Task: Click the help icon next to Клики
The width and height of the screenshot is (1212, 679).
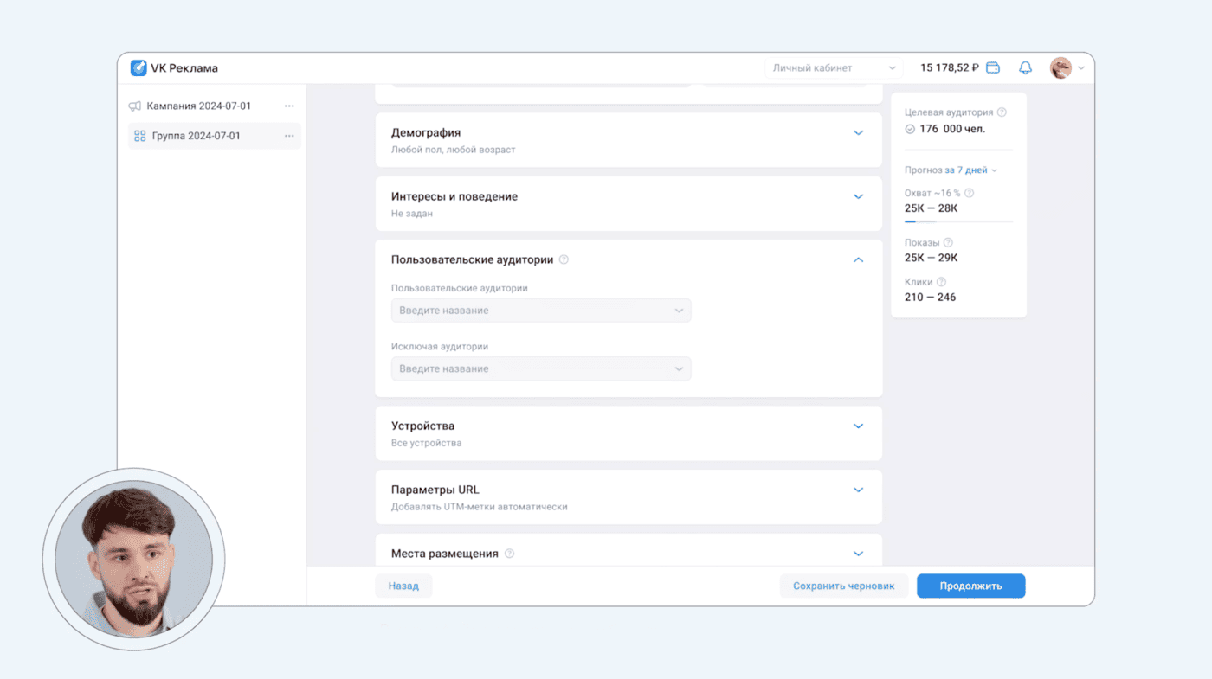Action: click(941, 282)
